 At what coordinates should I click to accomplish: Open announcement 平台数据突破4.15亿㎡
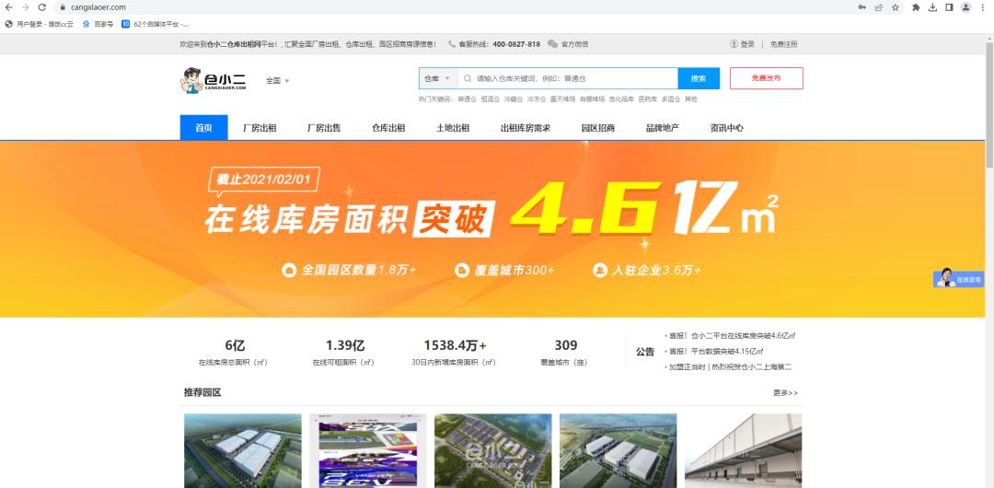tap(716, 351)
